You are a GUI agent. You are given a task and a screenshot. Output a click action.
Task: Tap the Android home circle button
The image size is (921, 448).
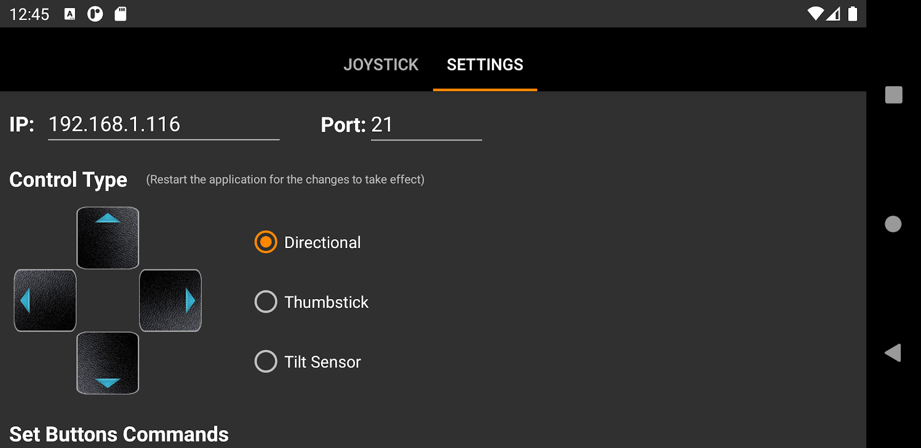click(893, 224)
